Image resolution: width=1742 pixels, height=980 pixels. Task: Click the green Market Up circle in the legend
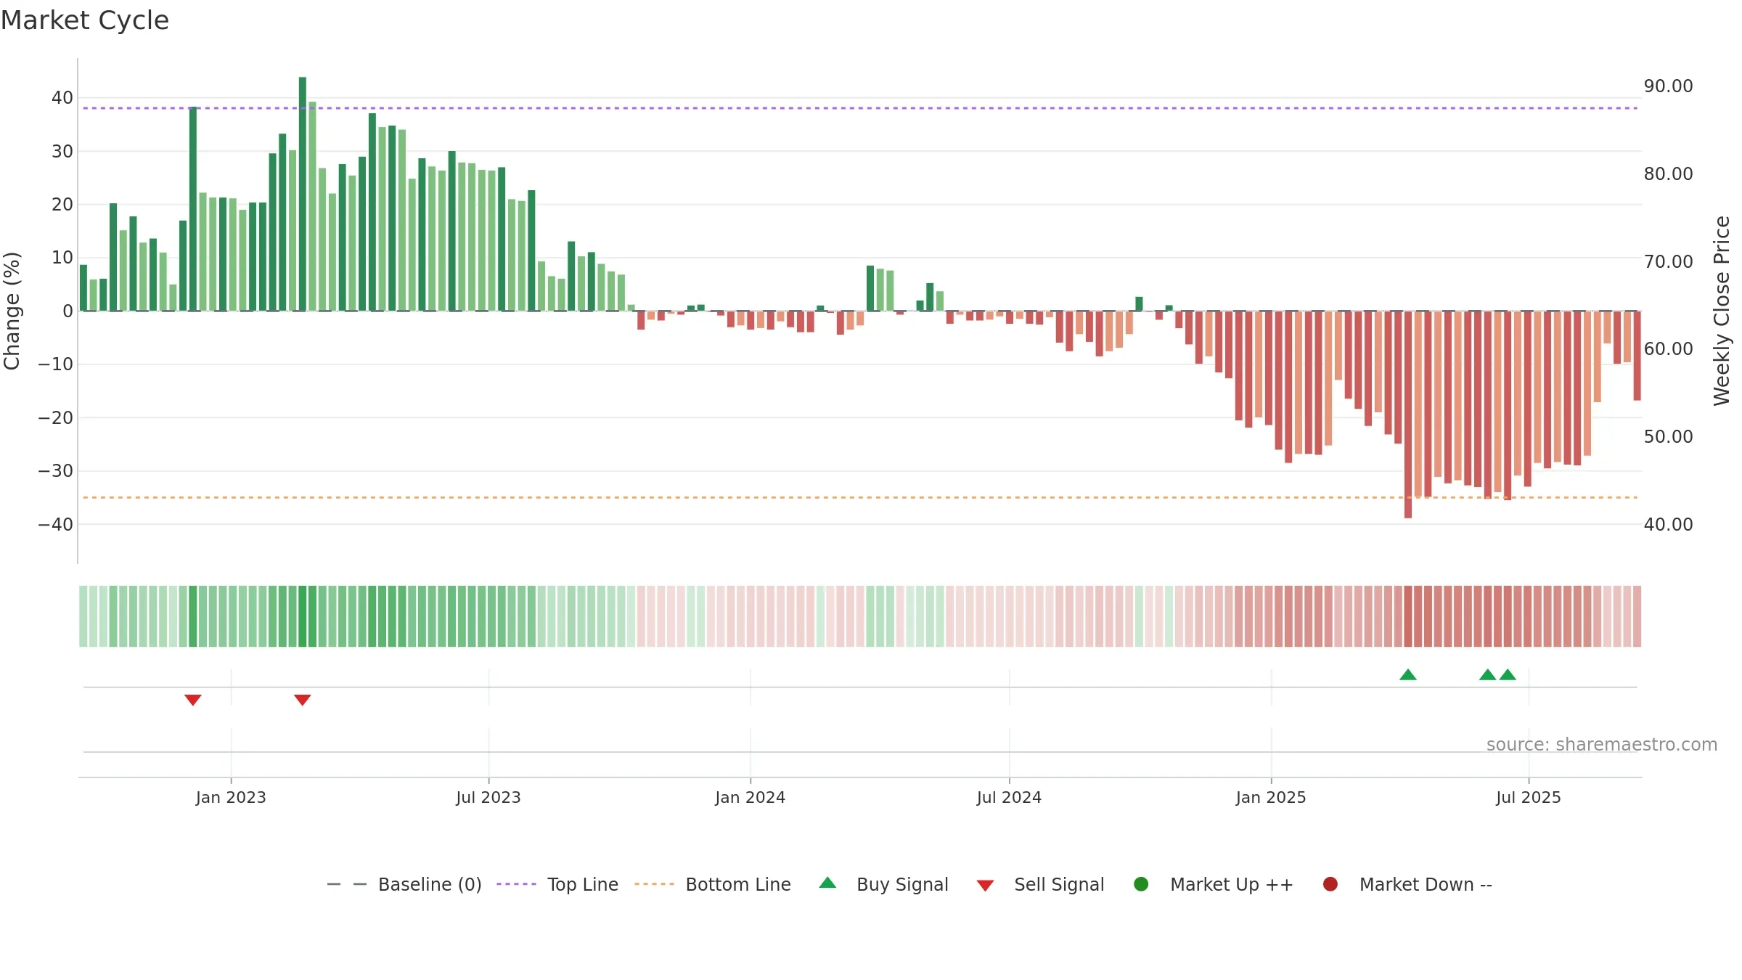[1141, 884]
